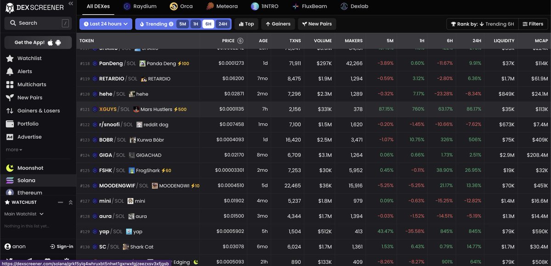Open the RETARDIO / SOL pair row
This screenshot has height=266, width=551.
314,79
